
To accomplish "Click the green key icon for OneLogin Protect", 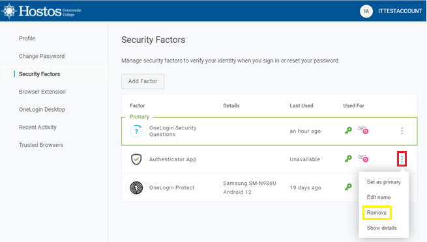I will pyautogui.click(x=348, y=187).
